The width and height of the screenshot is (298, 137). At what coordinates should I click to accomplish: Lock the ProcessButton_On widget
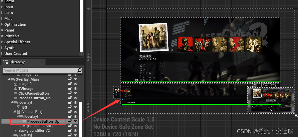(x=70, y=98)
